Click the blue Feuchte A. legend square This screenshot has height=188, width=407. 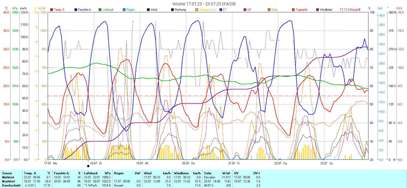tap(76, 10)
